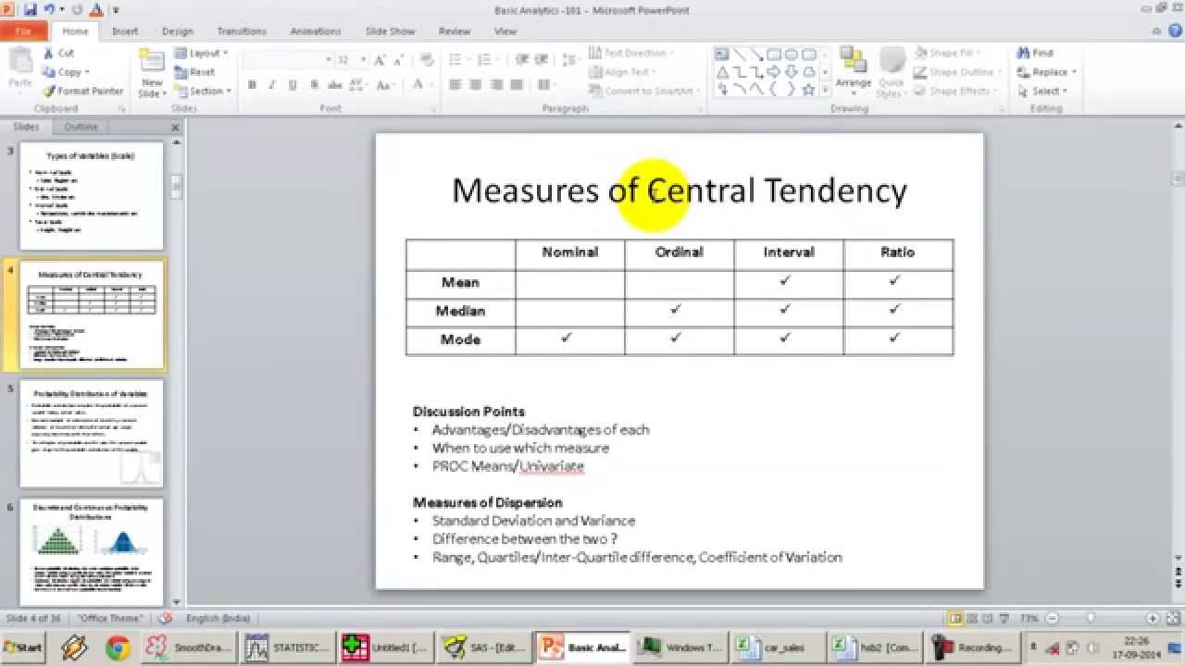This screenshot has height=666, width=1185.
Task: Switch to the Insert ribbon tab
Action: [125, 31]
